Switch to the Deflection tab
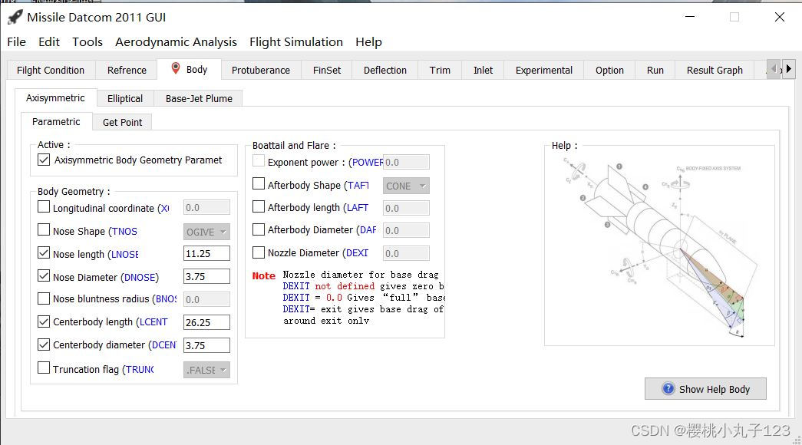Screen dimensions: 802x445 pyautogui.click(x=385, y=70)
